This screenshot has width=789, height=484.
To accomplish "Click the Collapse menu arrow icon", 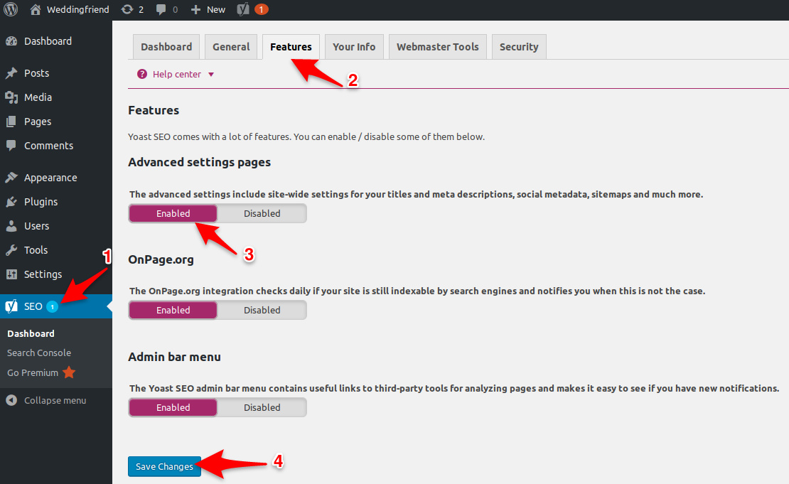I will click(11, 400).
